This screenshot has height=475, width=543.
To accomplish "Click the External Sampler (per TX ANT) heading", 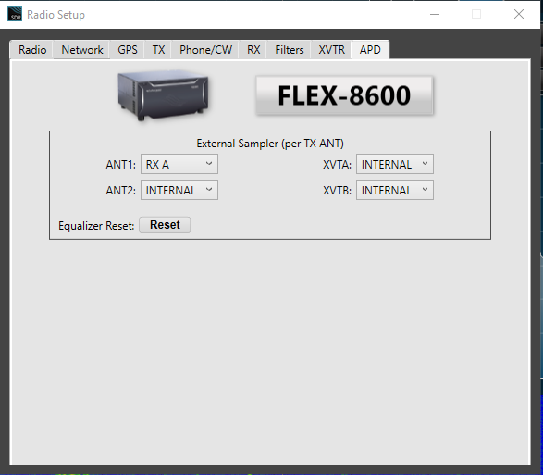I will 270,144.
